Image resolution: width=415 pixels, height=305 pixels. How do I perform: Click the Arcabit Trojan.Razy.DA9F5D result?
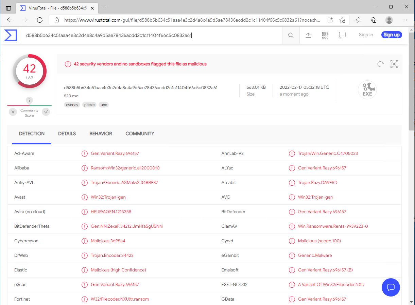[x=317, y=183]
